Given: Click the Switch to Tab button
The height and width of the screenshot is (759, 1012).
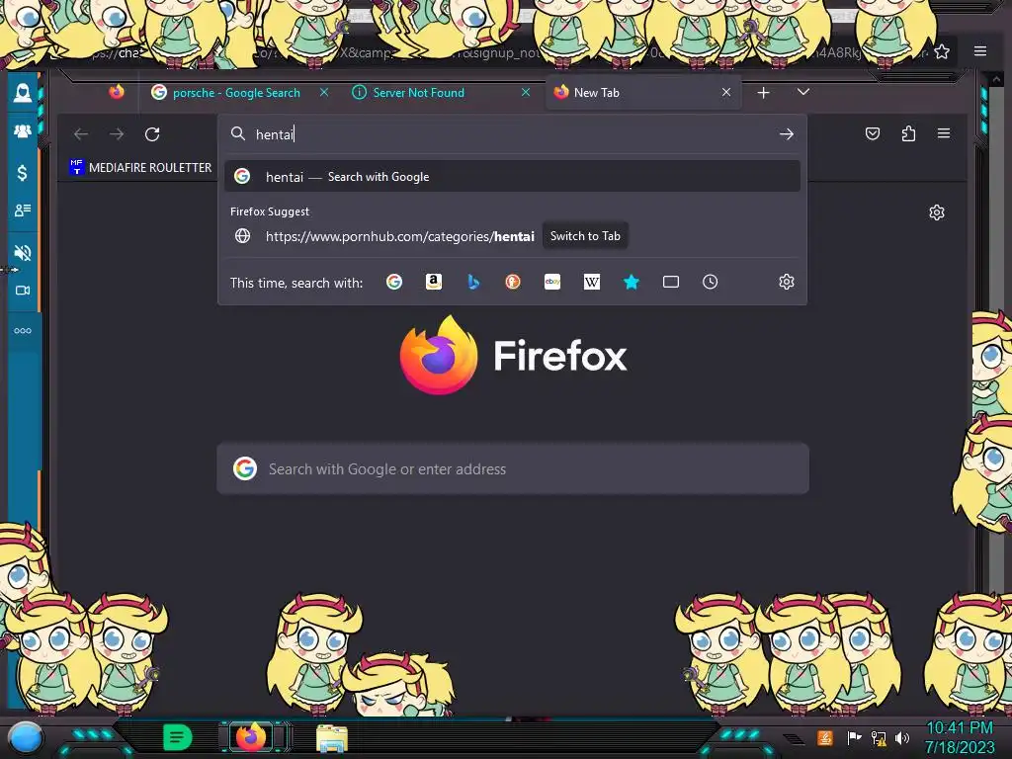Looking at the screenshot, I should 585,236.
